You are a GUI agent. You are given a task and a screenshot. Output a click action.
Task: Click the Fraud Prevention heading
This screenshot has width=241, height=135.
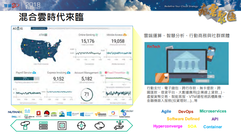click(116, 72)
